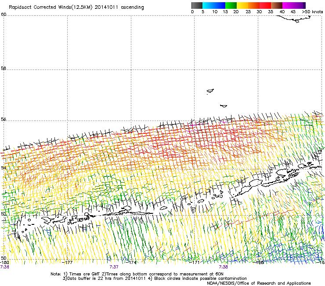Click the -174 longitude label

[131, 262]
